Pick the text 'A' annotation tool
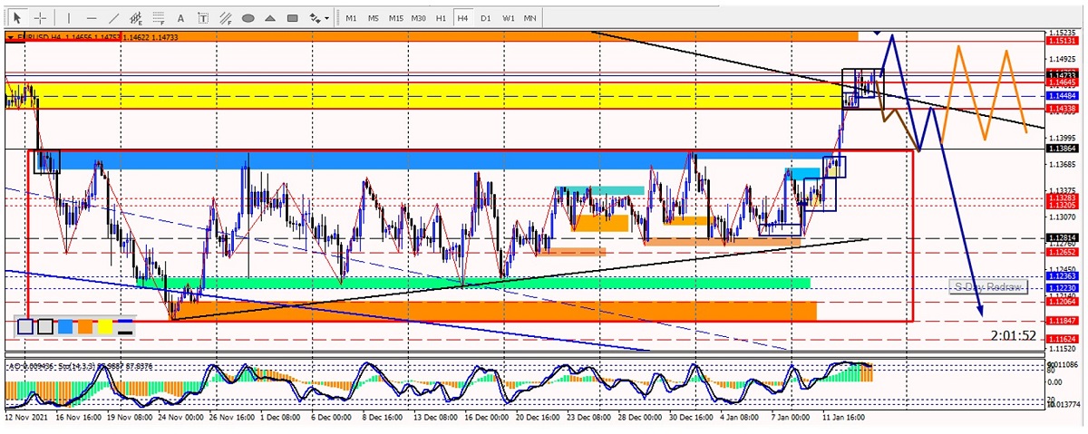1088x434 pixels. point(181,18)
